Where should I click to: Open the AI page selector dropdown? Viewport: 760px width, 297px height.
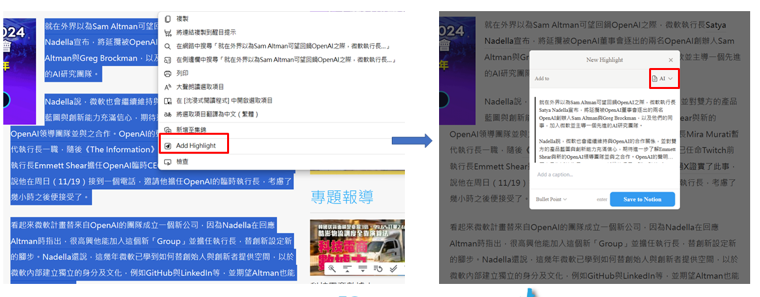tap(662, 79)
